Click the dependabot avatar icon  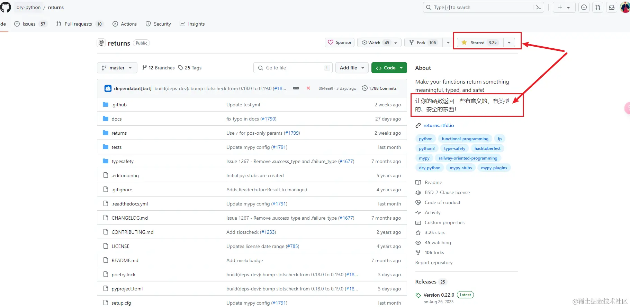pyautogui.click(x=108, y=88)
